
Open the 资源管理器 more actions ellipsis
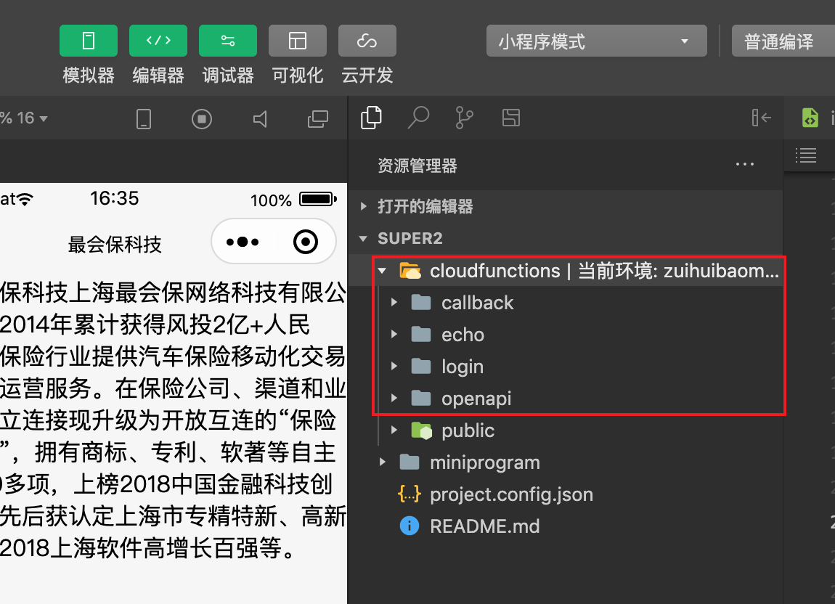pos(744,165)
